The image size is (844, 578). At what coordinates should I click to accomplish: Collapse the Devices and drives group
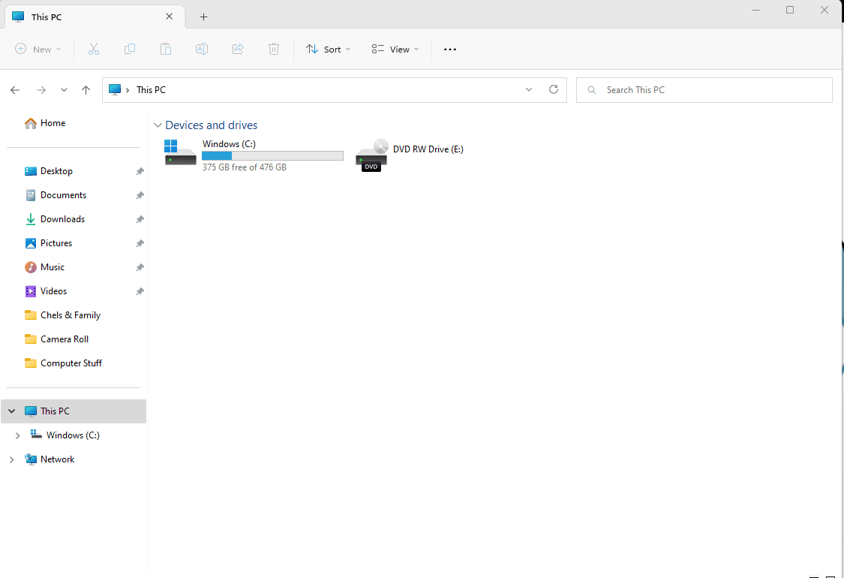point(158,125)
